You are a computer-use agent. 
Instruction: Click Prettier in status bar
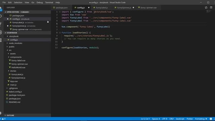(x=189, y=119)
